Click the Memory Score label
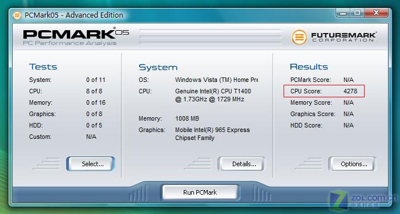 point(311,102)
